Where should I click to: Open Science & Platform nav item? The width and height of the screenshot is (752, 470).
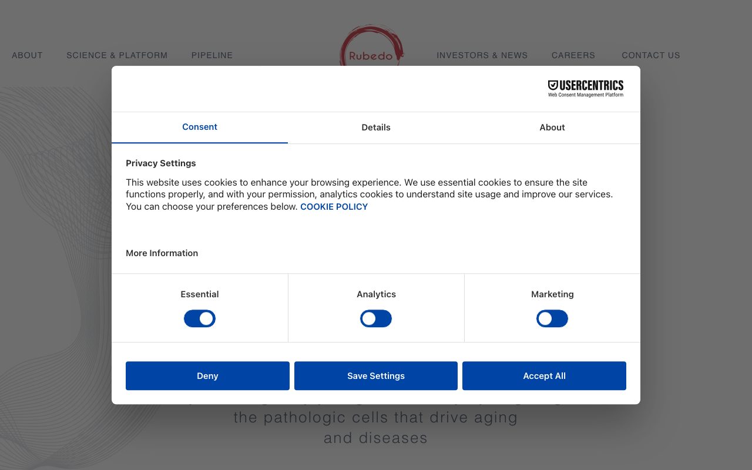(117, 55)
